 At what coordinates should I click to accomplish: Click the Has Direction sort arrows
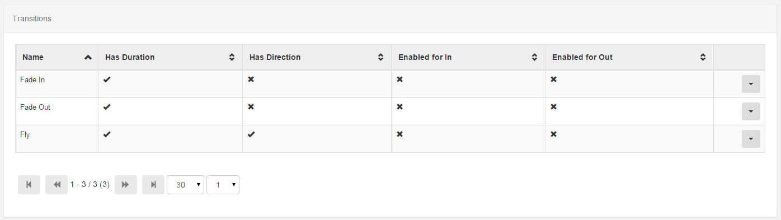tap(380, 57)
